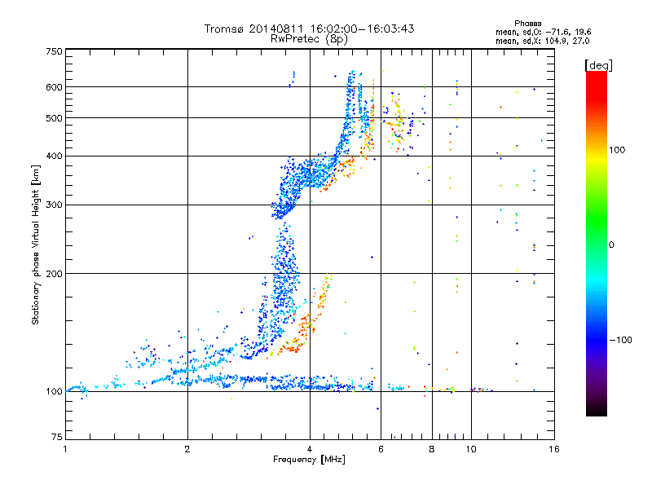Select the "RwPretec (8p)" subtitle
This screenshot has height=489, width=652.
pos(309,39)
